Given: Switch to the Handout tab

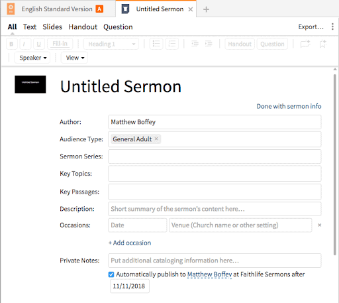Looking at the screenshot, I should click(x=83, y=27).
